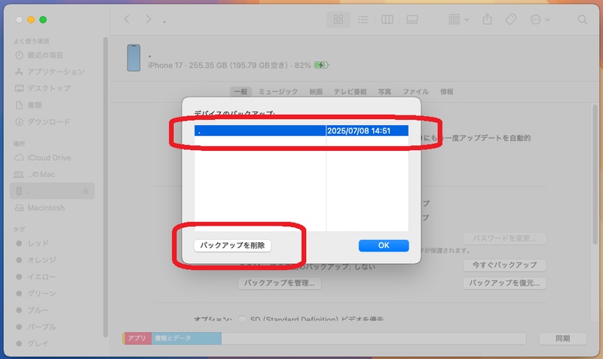The height and width of the screenshot is (359, 603).
Task: Switch to the 映画 tab
Action: tap(316, 91)
